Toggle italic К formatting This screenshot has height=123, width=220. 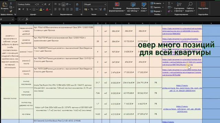23,9
